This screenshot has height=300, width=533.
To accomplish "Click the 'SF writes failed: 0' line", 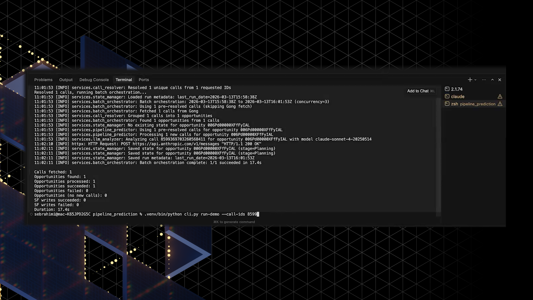I will [x=57, y=205].
